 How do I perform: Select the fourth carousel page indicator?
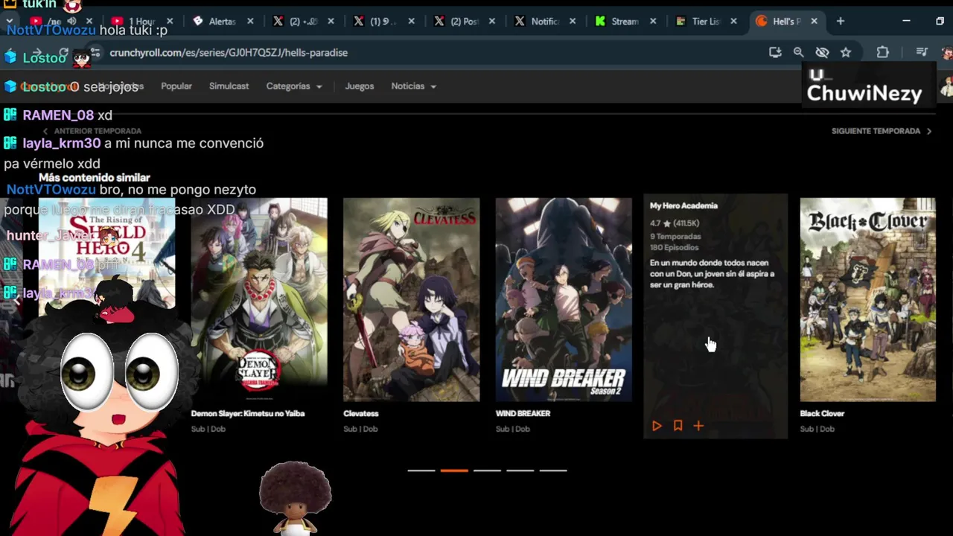click(520, 470)
